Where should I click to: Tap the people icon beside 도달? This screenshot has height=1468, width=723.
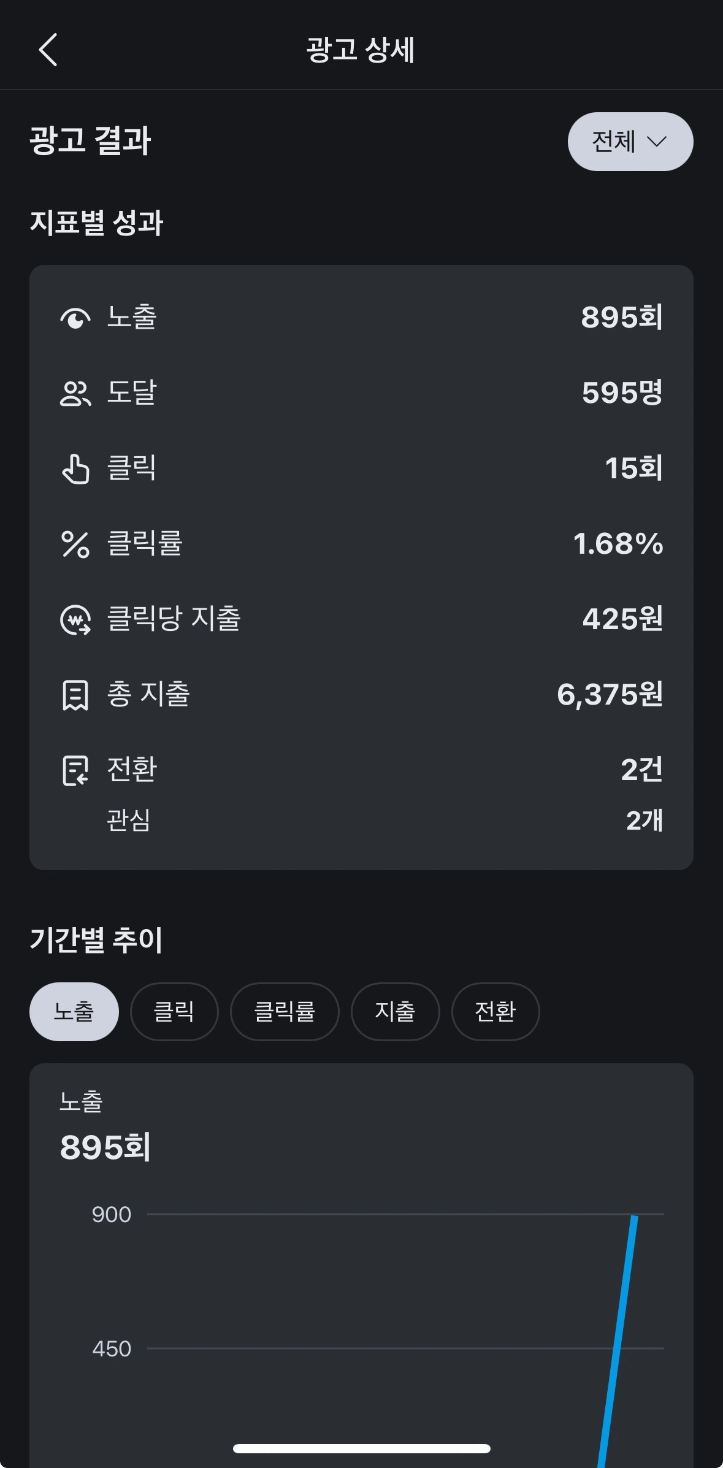(75, 394)
